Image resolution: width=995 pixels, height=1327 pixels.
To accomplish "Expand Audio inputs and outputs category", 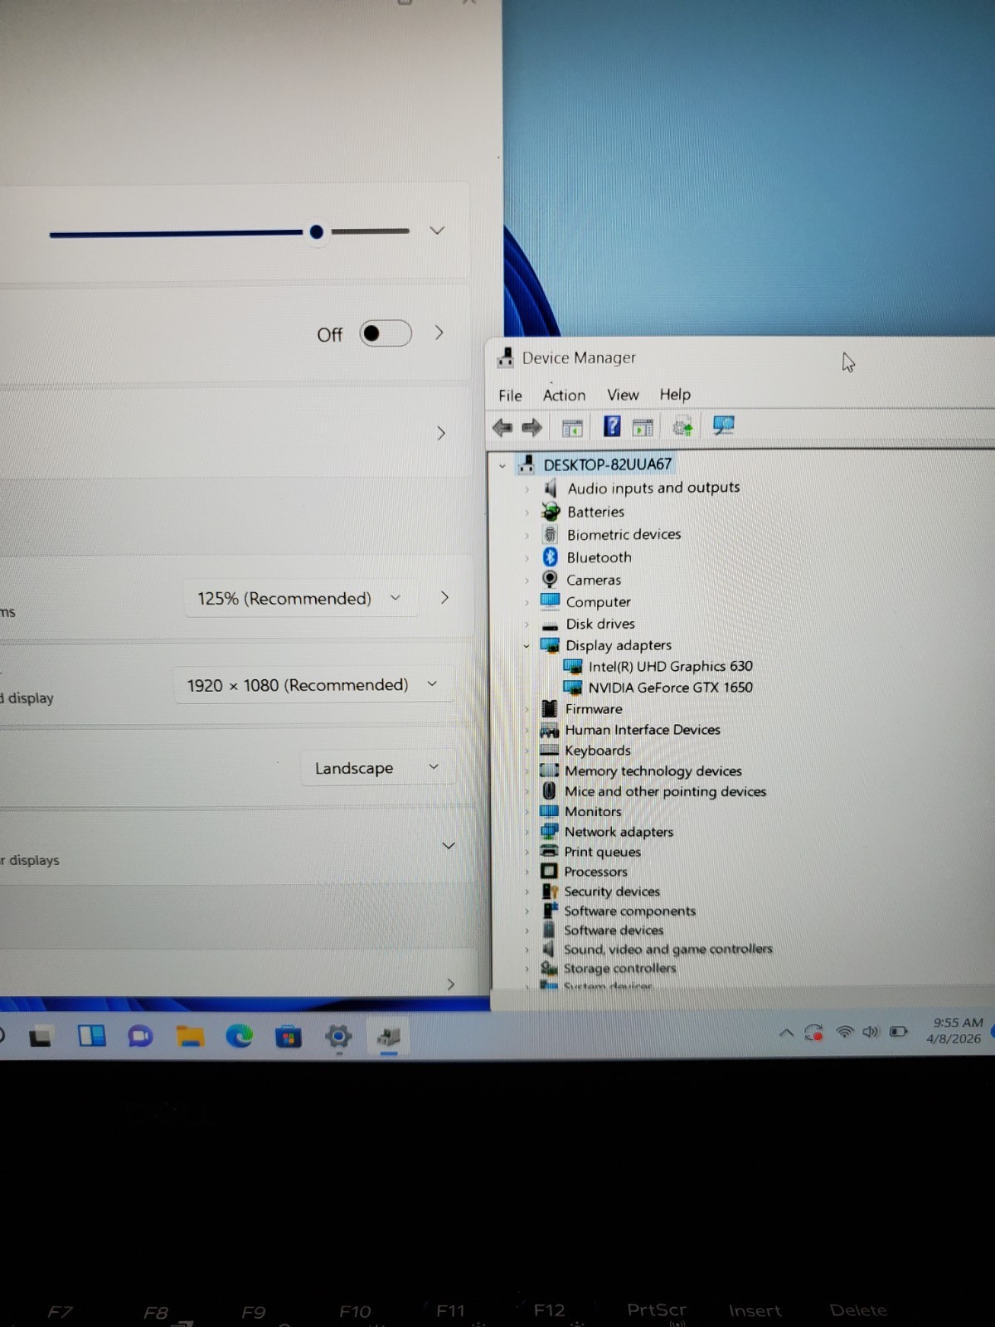I will pyautogui.click(x=527, y=489).
